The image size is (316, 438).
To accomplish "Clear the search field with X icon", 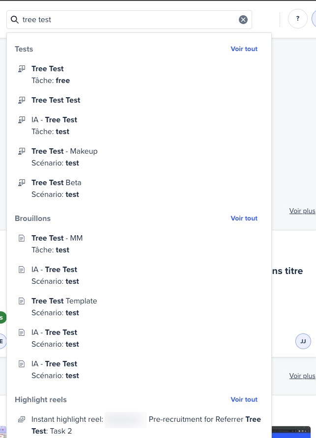I will point(243,20).
